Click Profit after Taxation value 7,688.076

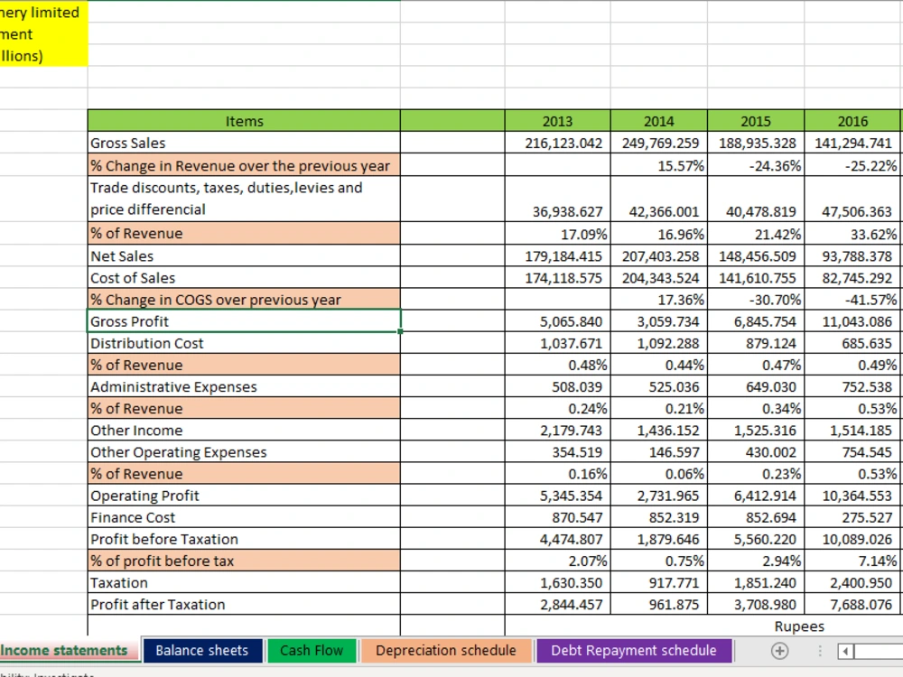(852, 605)
